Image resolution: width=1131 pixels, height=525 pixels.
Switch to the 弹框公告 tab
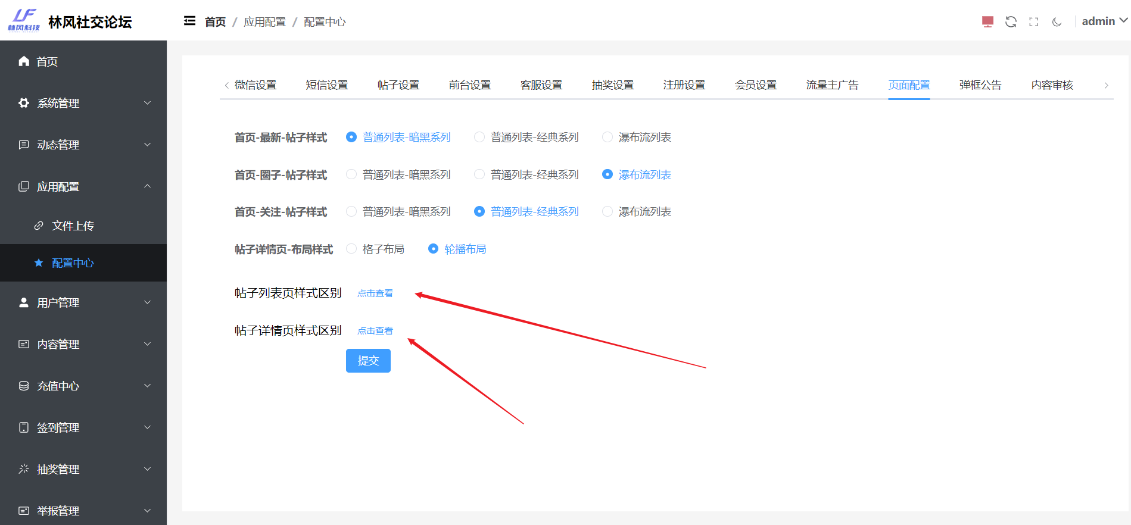(980, 85)
